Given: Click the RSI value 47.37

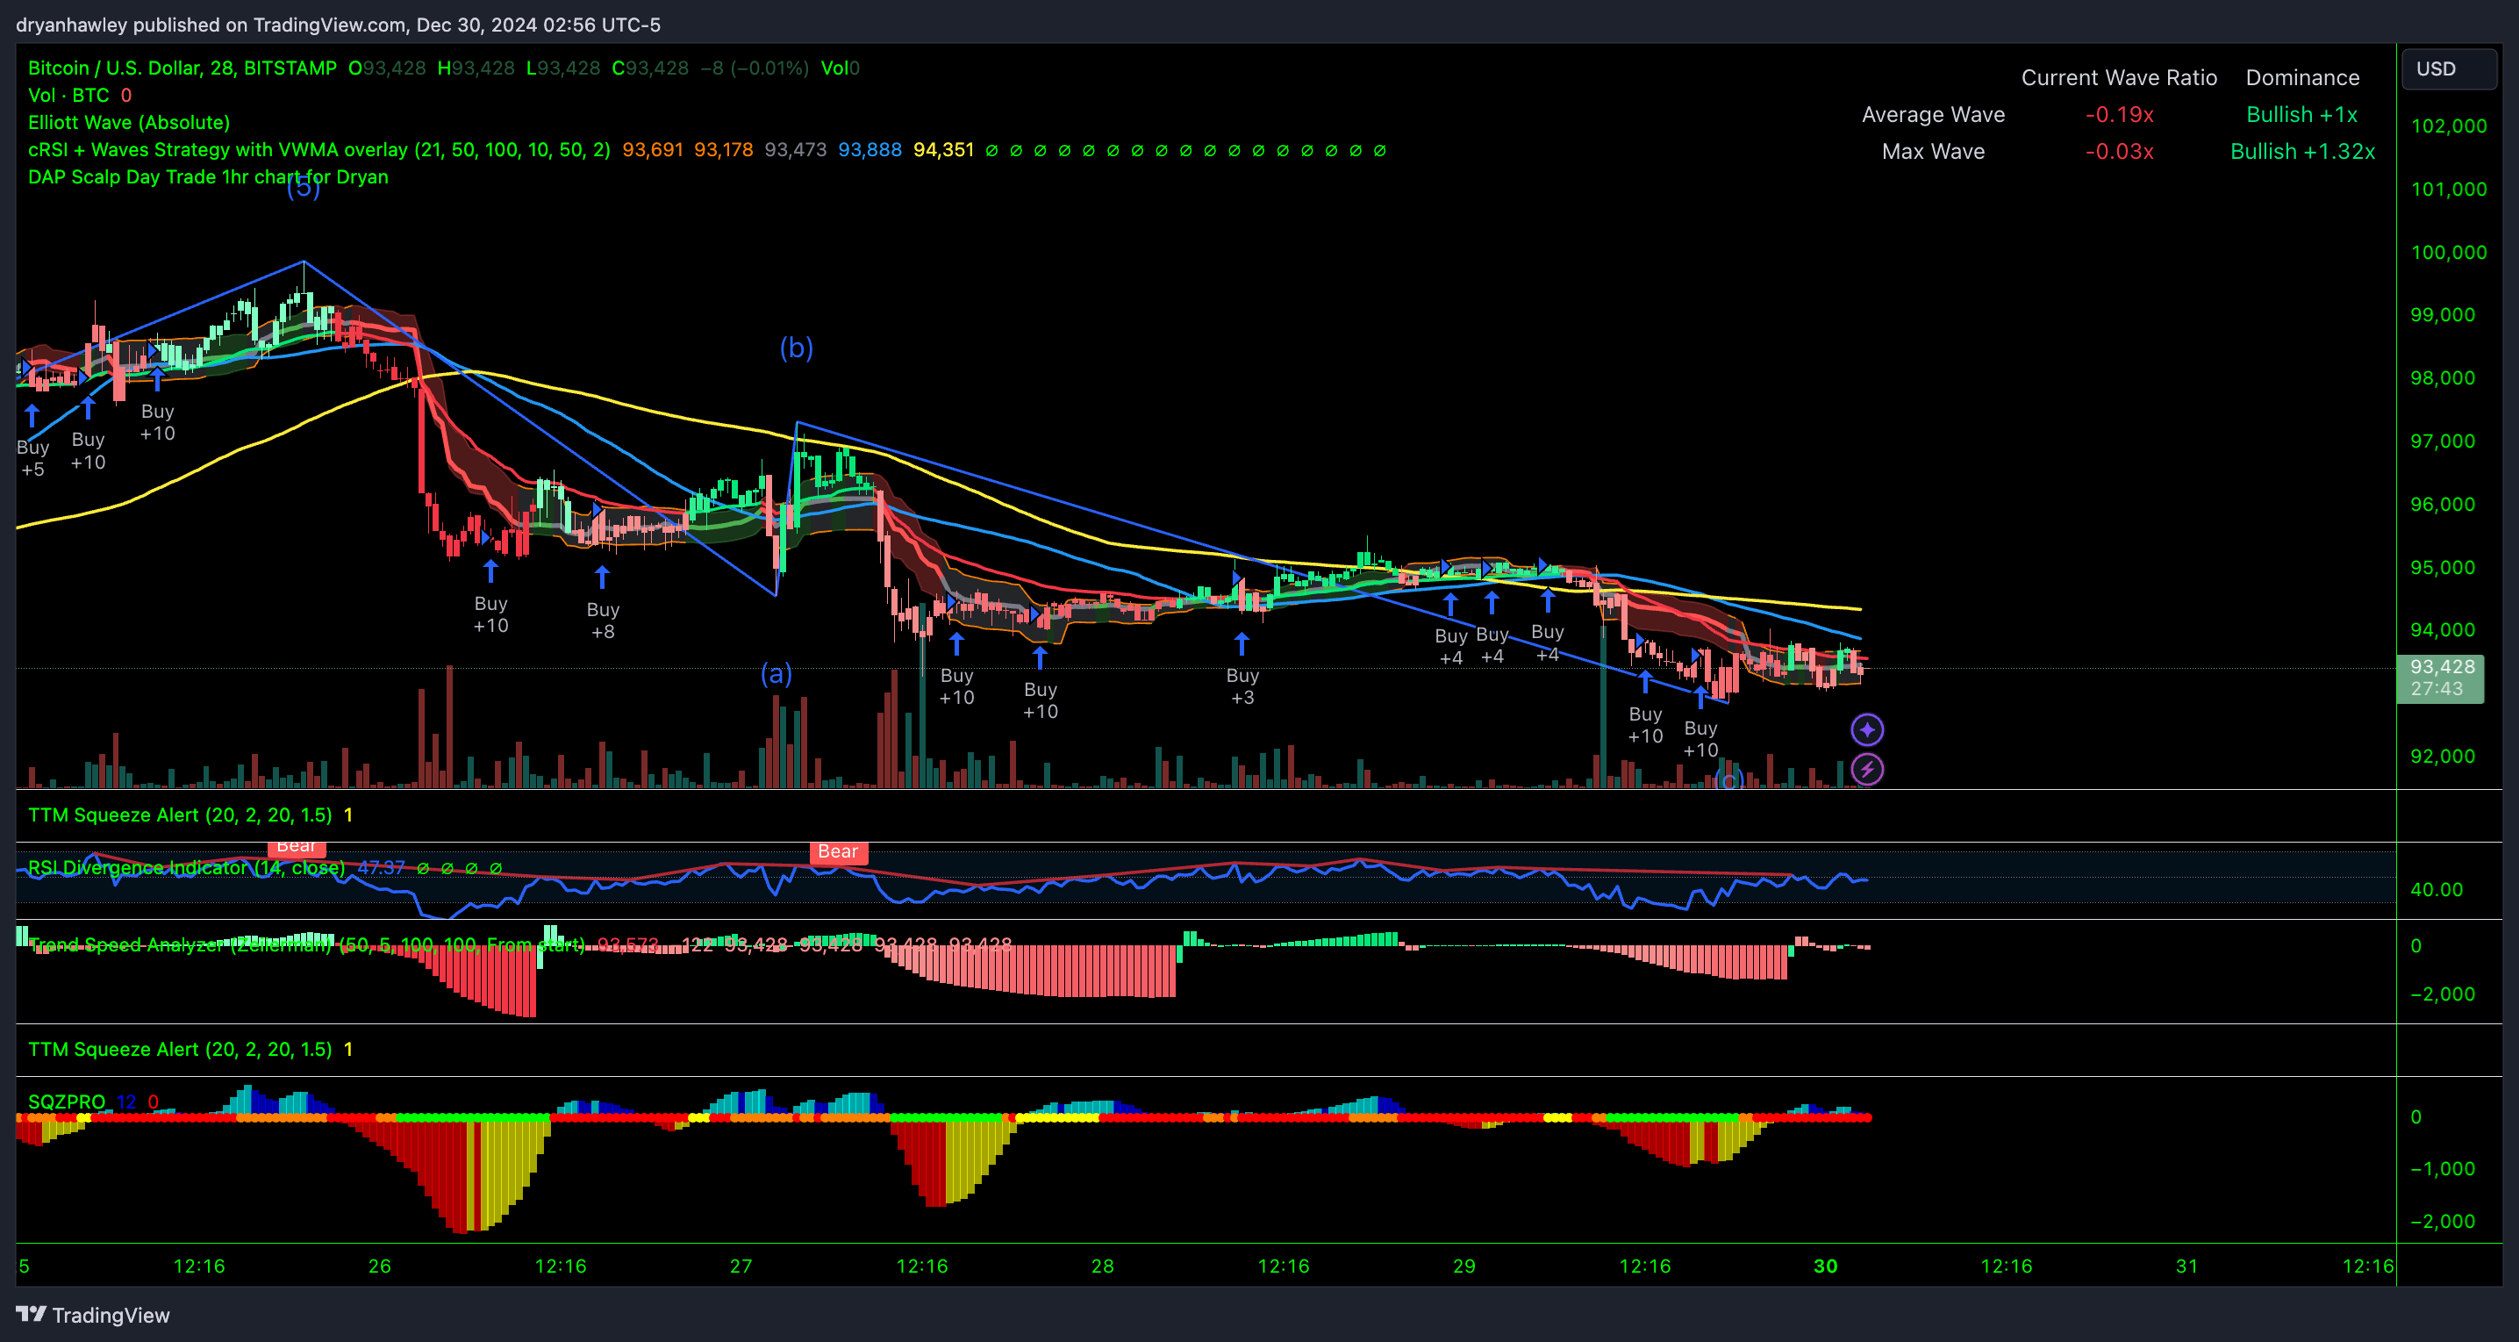Looking at the screenshot, I should 381,868.
